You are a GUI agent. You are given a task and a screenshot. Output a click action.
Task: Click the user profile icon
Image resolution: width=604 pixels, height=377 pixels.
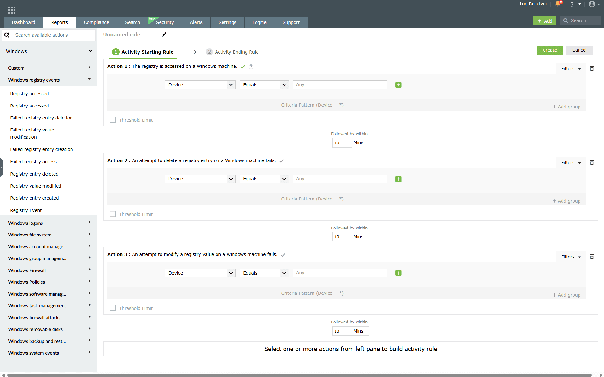click(592, 4)
